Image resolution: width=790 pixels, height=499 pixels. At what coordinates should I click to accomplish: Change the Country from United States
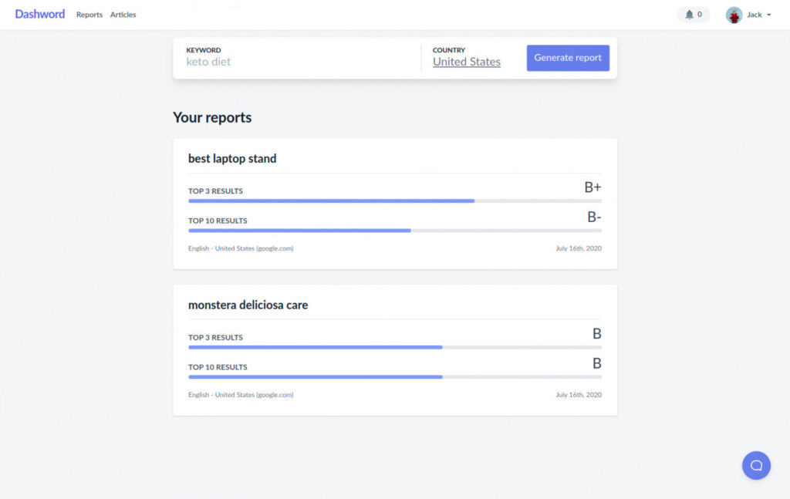tap(466, 62)
